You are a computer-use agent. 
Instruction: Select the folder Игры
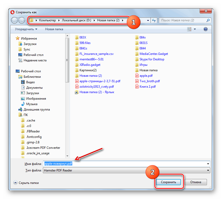pyautogui.click(x=143, y=65)
